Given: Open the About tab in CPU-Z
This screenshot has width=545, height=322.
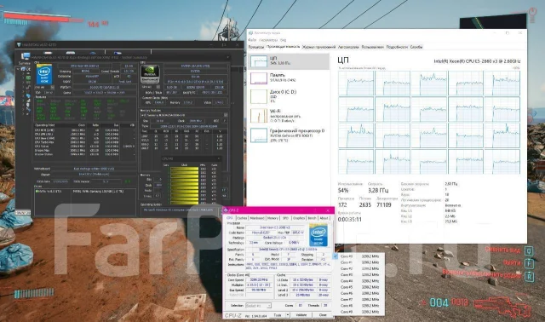Looking at the screenshot, I should pos(324,218).
